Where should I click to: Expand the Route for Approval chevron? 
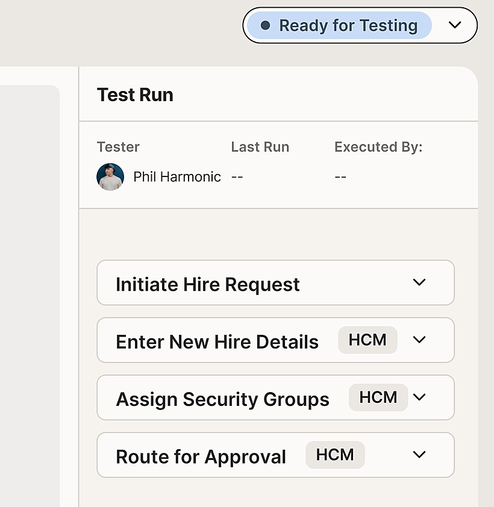(419, 454)
